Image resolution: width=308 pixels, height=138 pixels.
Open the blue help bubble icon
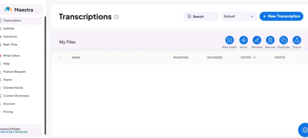pos(303,130)
